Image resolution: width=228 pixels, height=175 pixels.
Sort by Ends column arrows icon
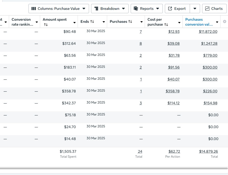click(x=92, y=21)
